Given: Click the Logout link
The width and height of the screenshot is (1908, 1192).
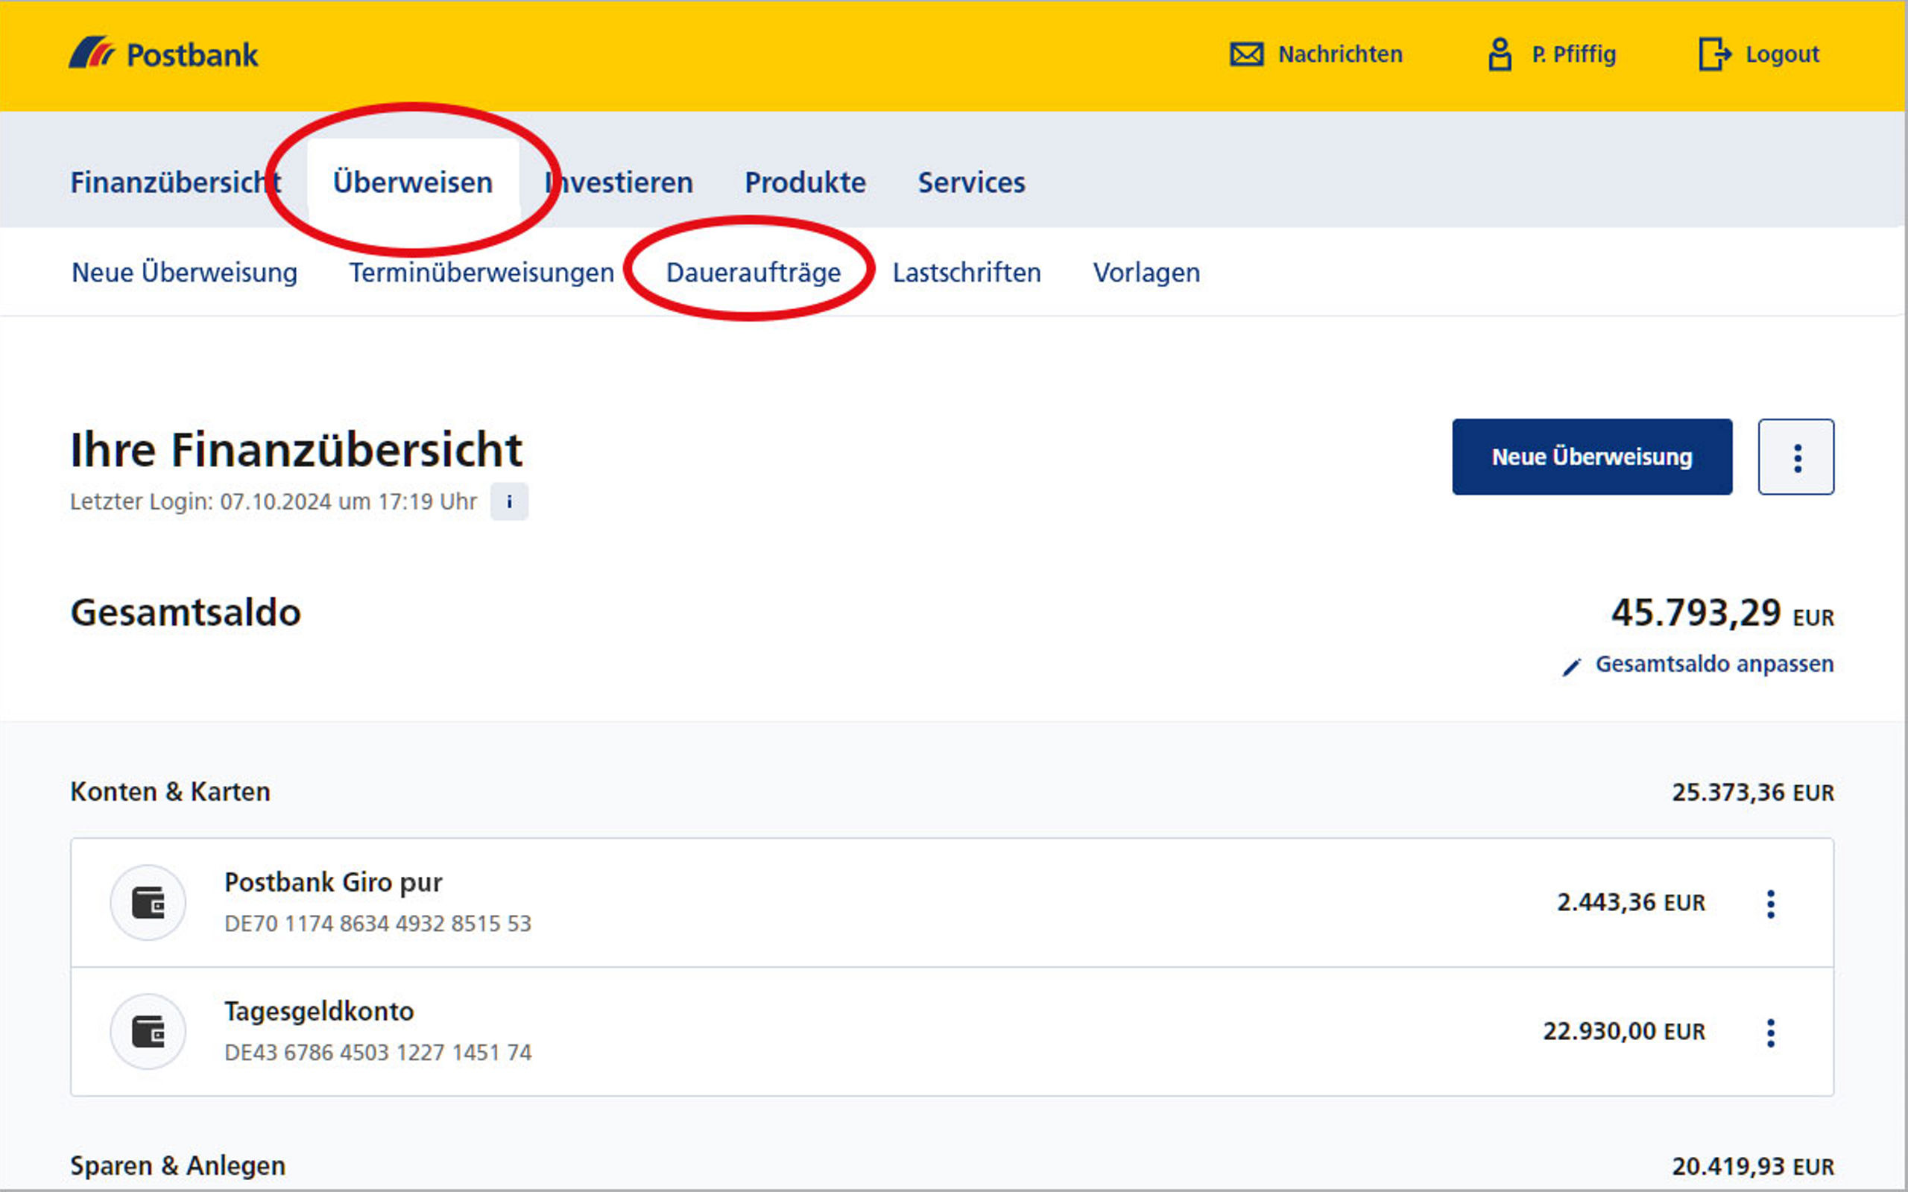Looking at the screenshot, I should 1782,54.
